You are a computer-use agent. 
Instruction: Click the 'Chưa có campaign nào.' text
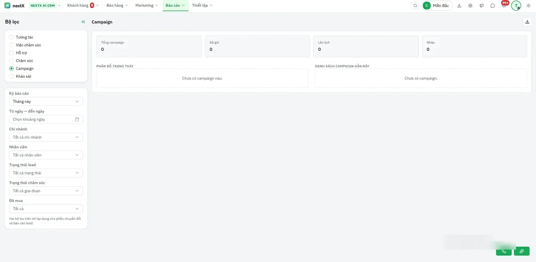[202, 78]
